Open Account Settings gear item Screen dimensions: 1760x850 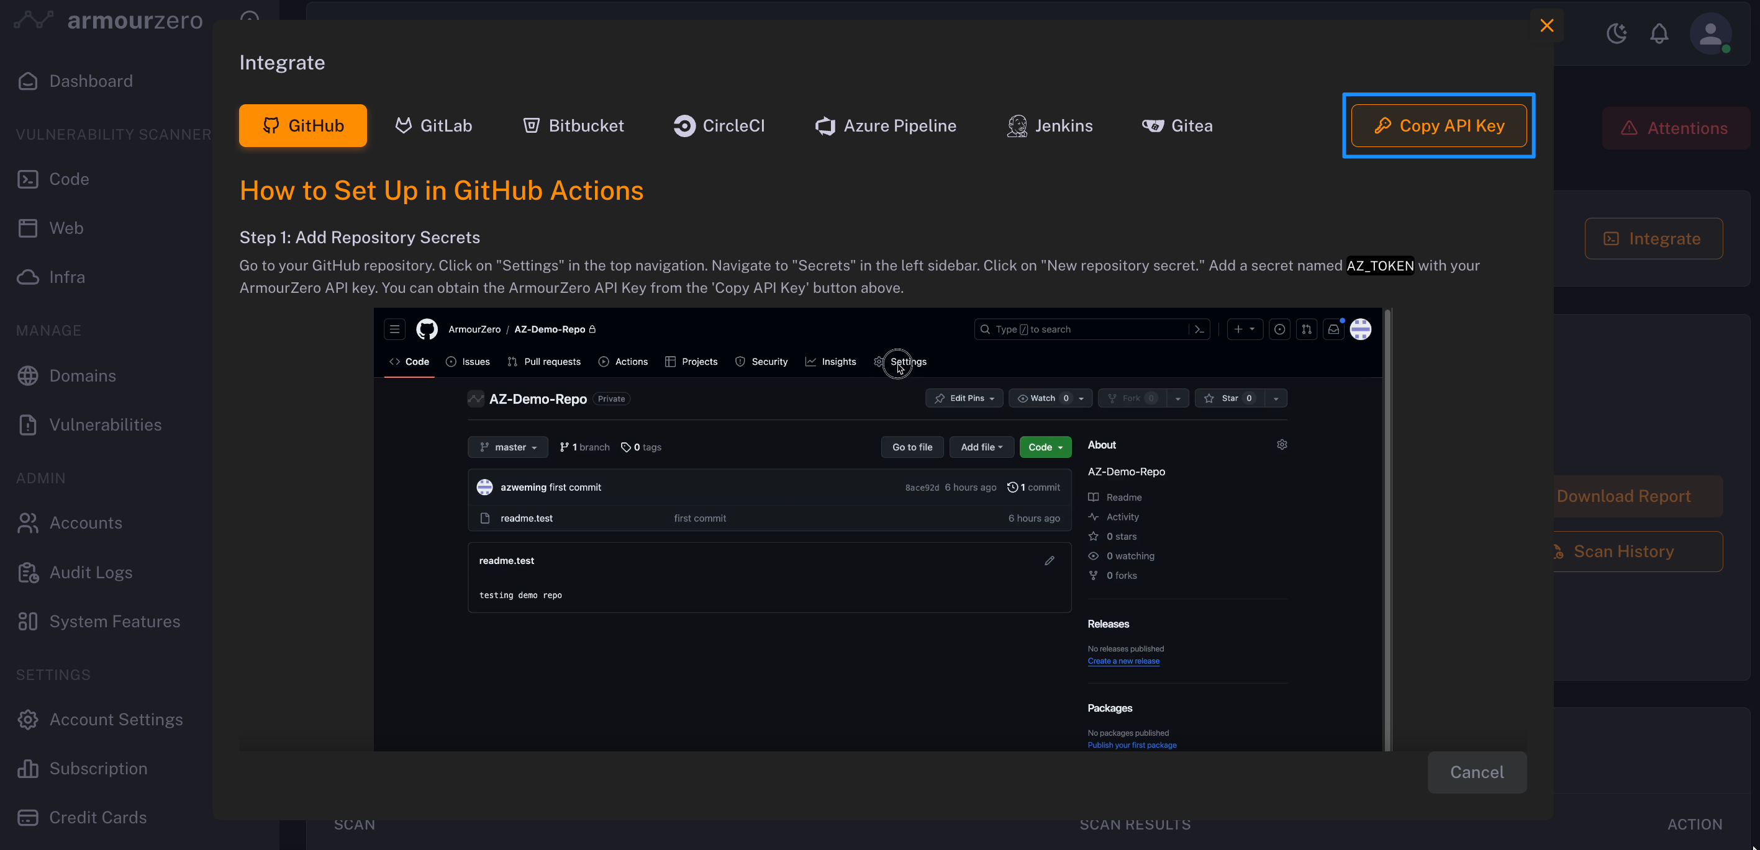pos(116,720)
